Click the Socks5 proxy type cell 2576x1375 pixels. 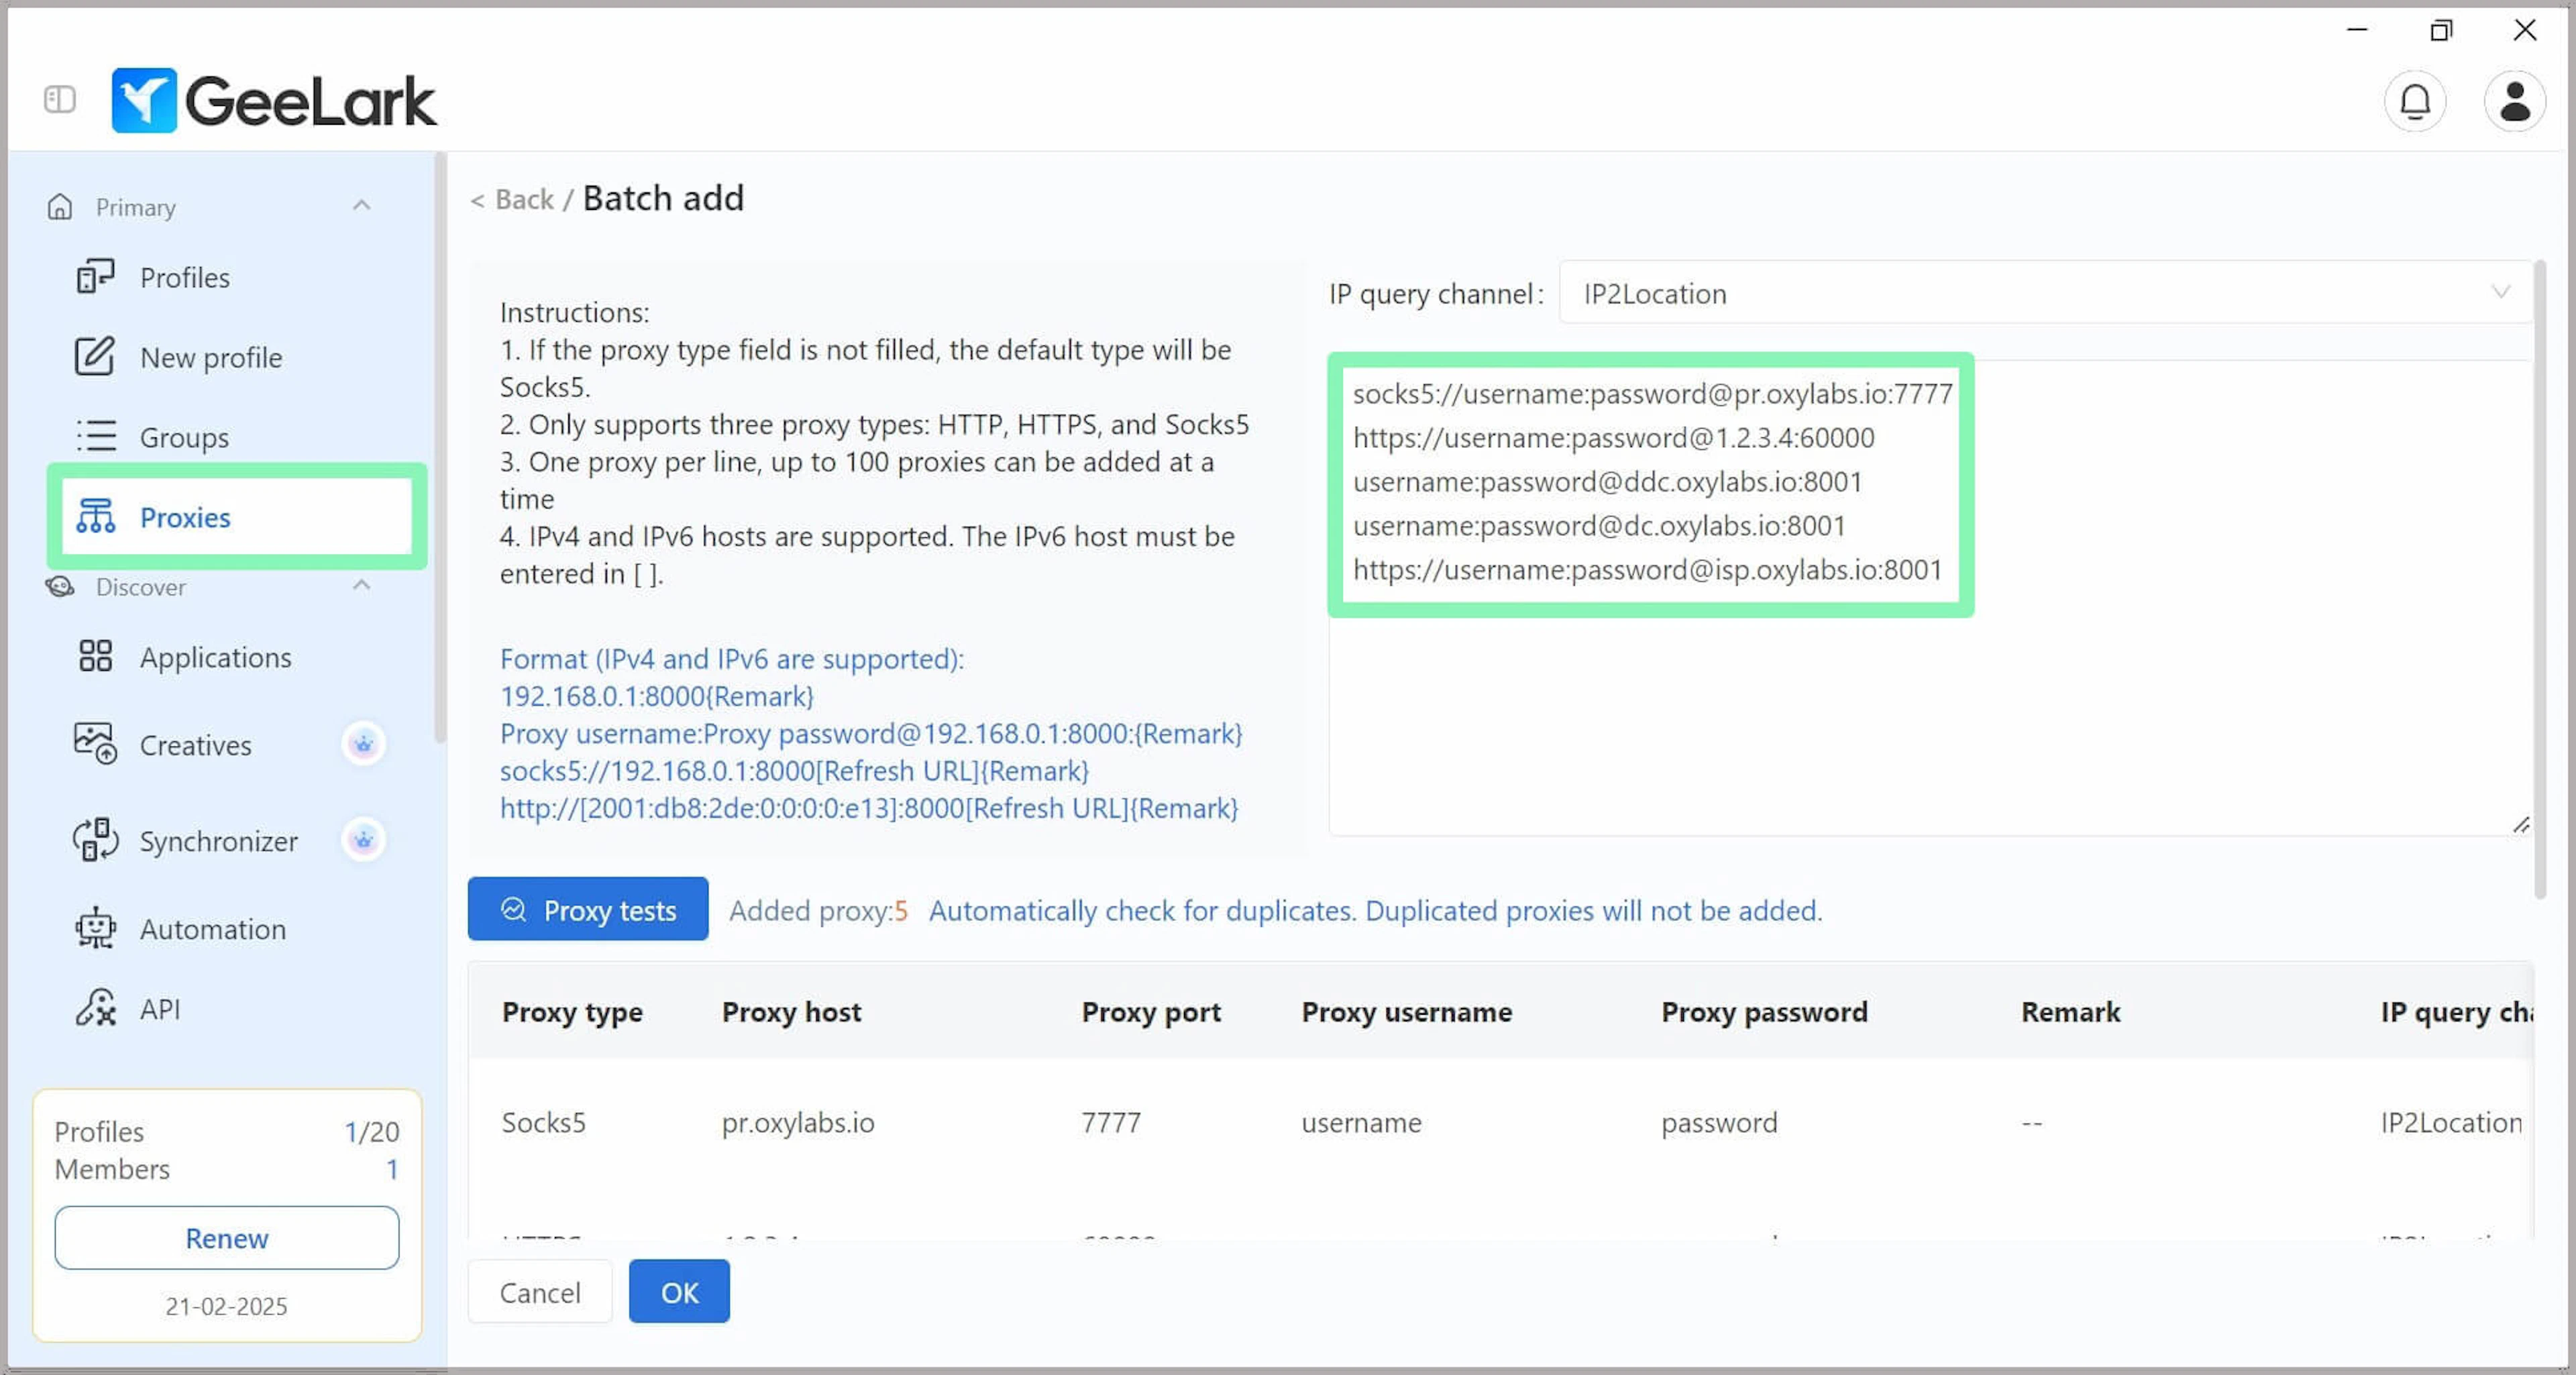543,1122
